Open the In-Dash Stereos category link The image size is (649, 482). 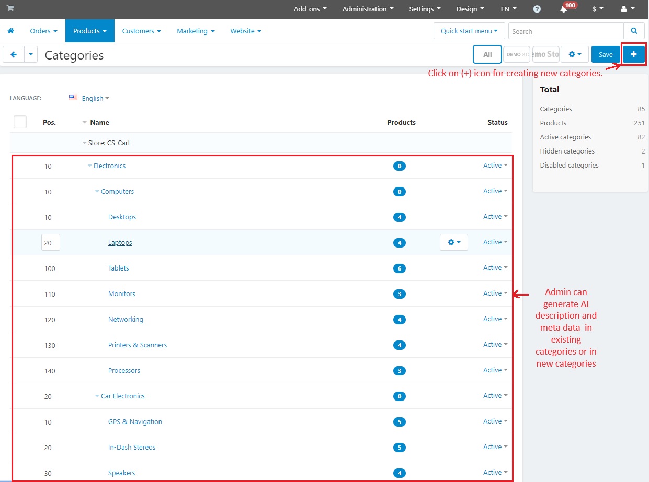[132, 448]
